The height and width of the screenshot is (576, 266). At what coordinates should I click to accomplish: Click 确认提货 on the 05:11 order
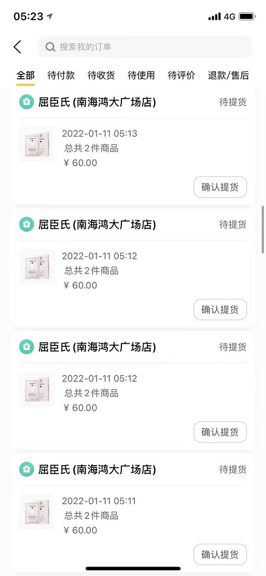[x=220, y=554]
